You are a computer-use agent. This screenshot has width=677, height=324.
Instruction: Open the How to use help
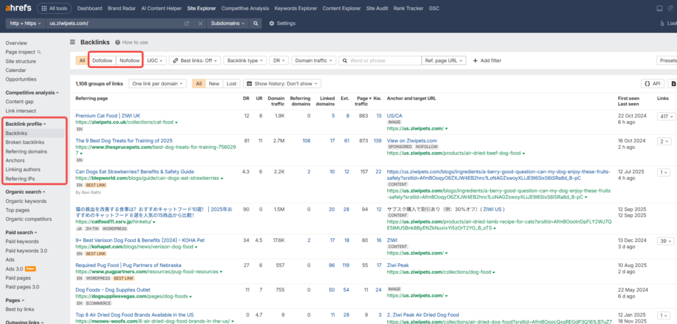(x=132, y=42)
